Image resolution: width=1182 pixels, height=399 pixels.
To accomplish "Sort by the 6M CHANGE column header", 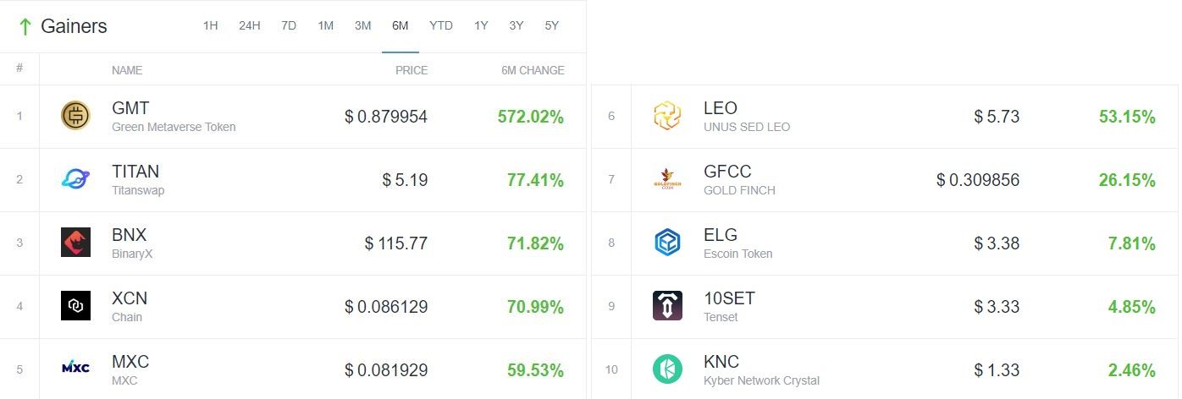I will 533,70.
